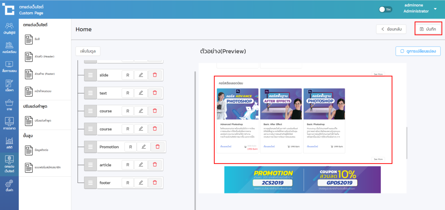Image resolution: width=445 pixels, height=210 pixels.
Task: Click the drag handle icon of article module
Action: (x=90, y=165)
